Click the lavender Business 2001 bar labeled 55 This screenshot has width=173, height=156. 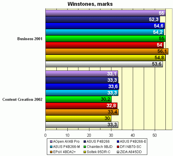pyautogui.click(x=106, y=13)
